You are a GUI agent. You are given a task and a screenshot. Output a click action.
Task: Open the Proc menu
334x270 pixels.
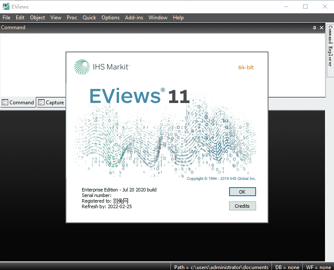(x=72, y=18)
